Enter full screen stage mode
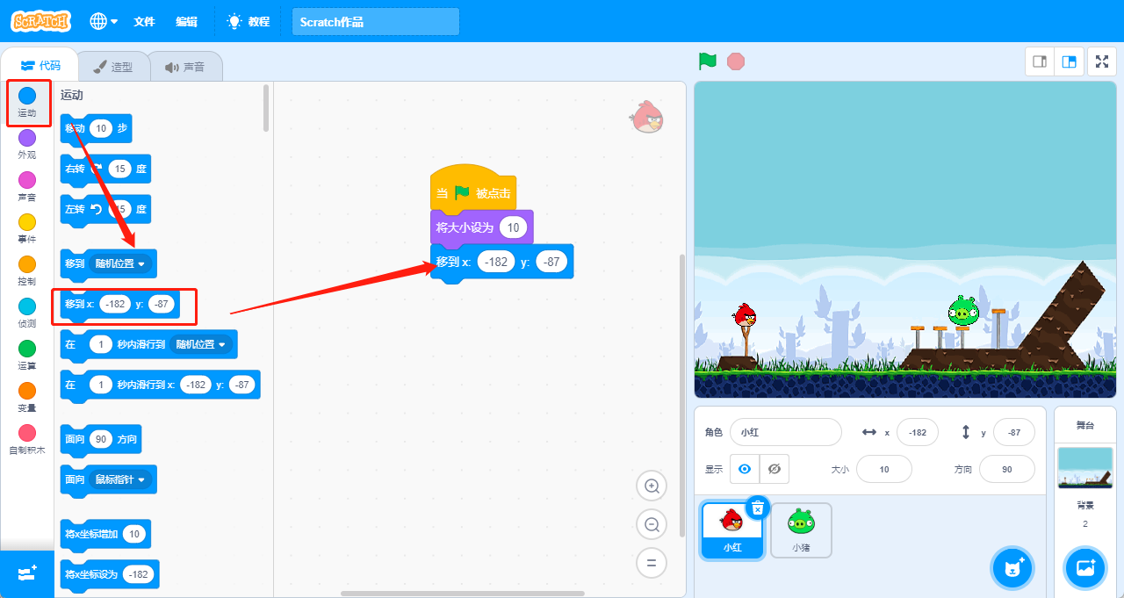Image resolution: width=1124 pixels, height=598 pixels. (x=1102, y=61)
